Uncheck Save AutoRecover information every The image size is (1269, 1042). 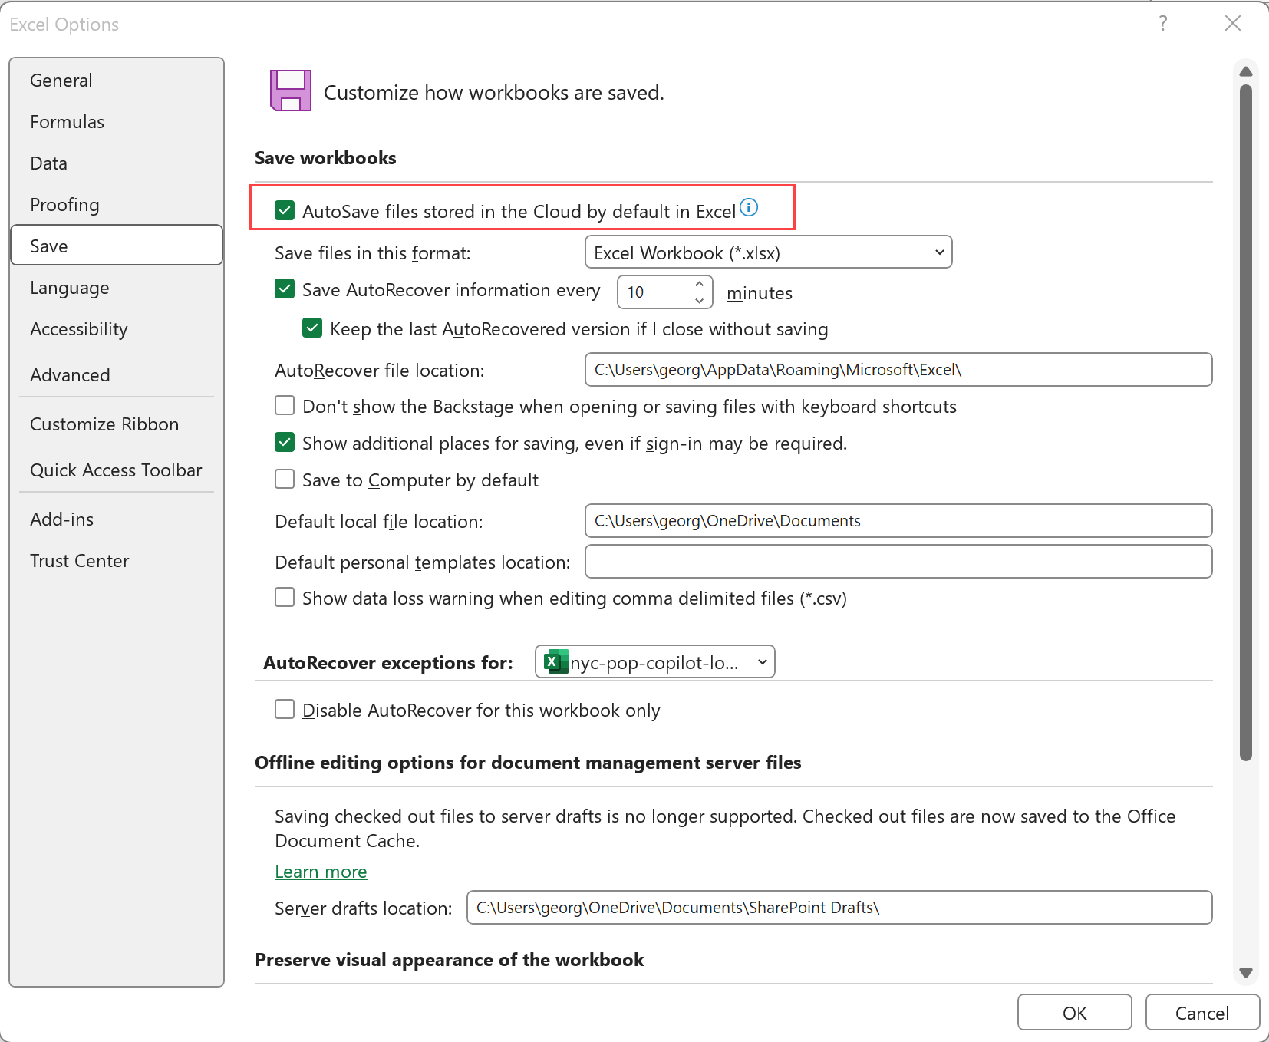tap(285, 289)
